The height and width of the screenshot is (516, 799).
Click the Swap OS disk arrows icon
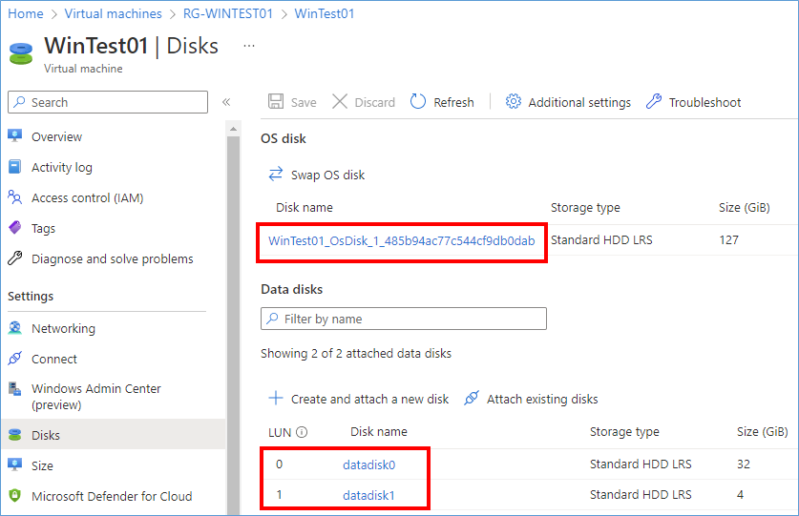point(276,175)
